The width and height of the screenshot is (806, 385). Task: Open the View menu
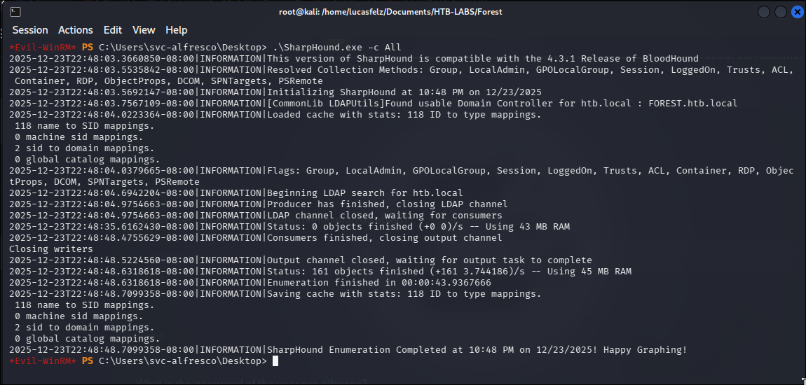[x=144, y=30]
